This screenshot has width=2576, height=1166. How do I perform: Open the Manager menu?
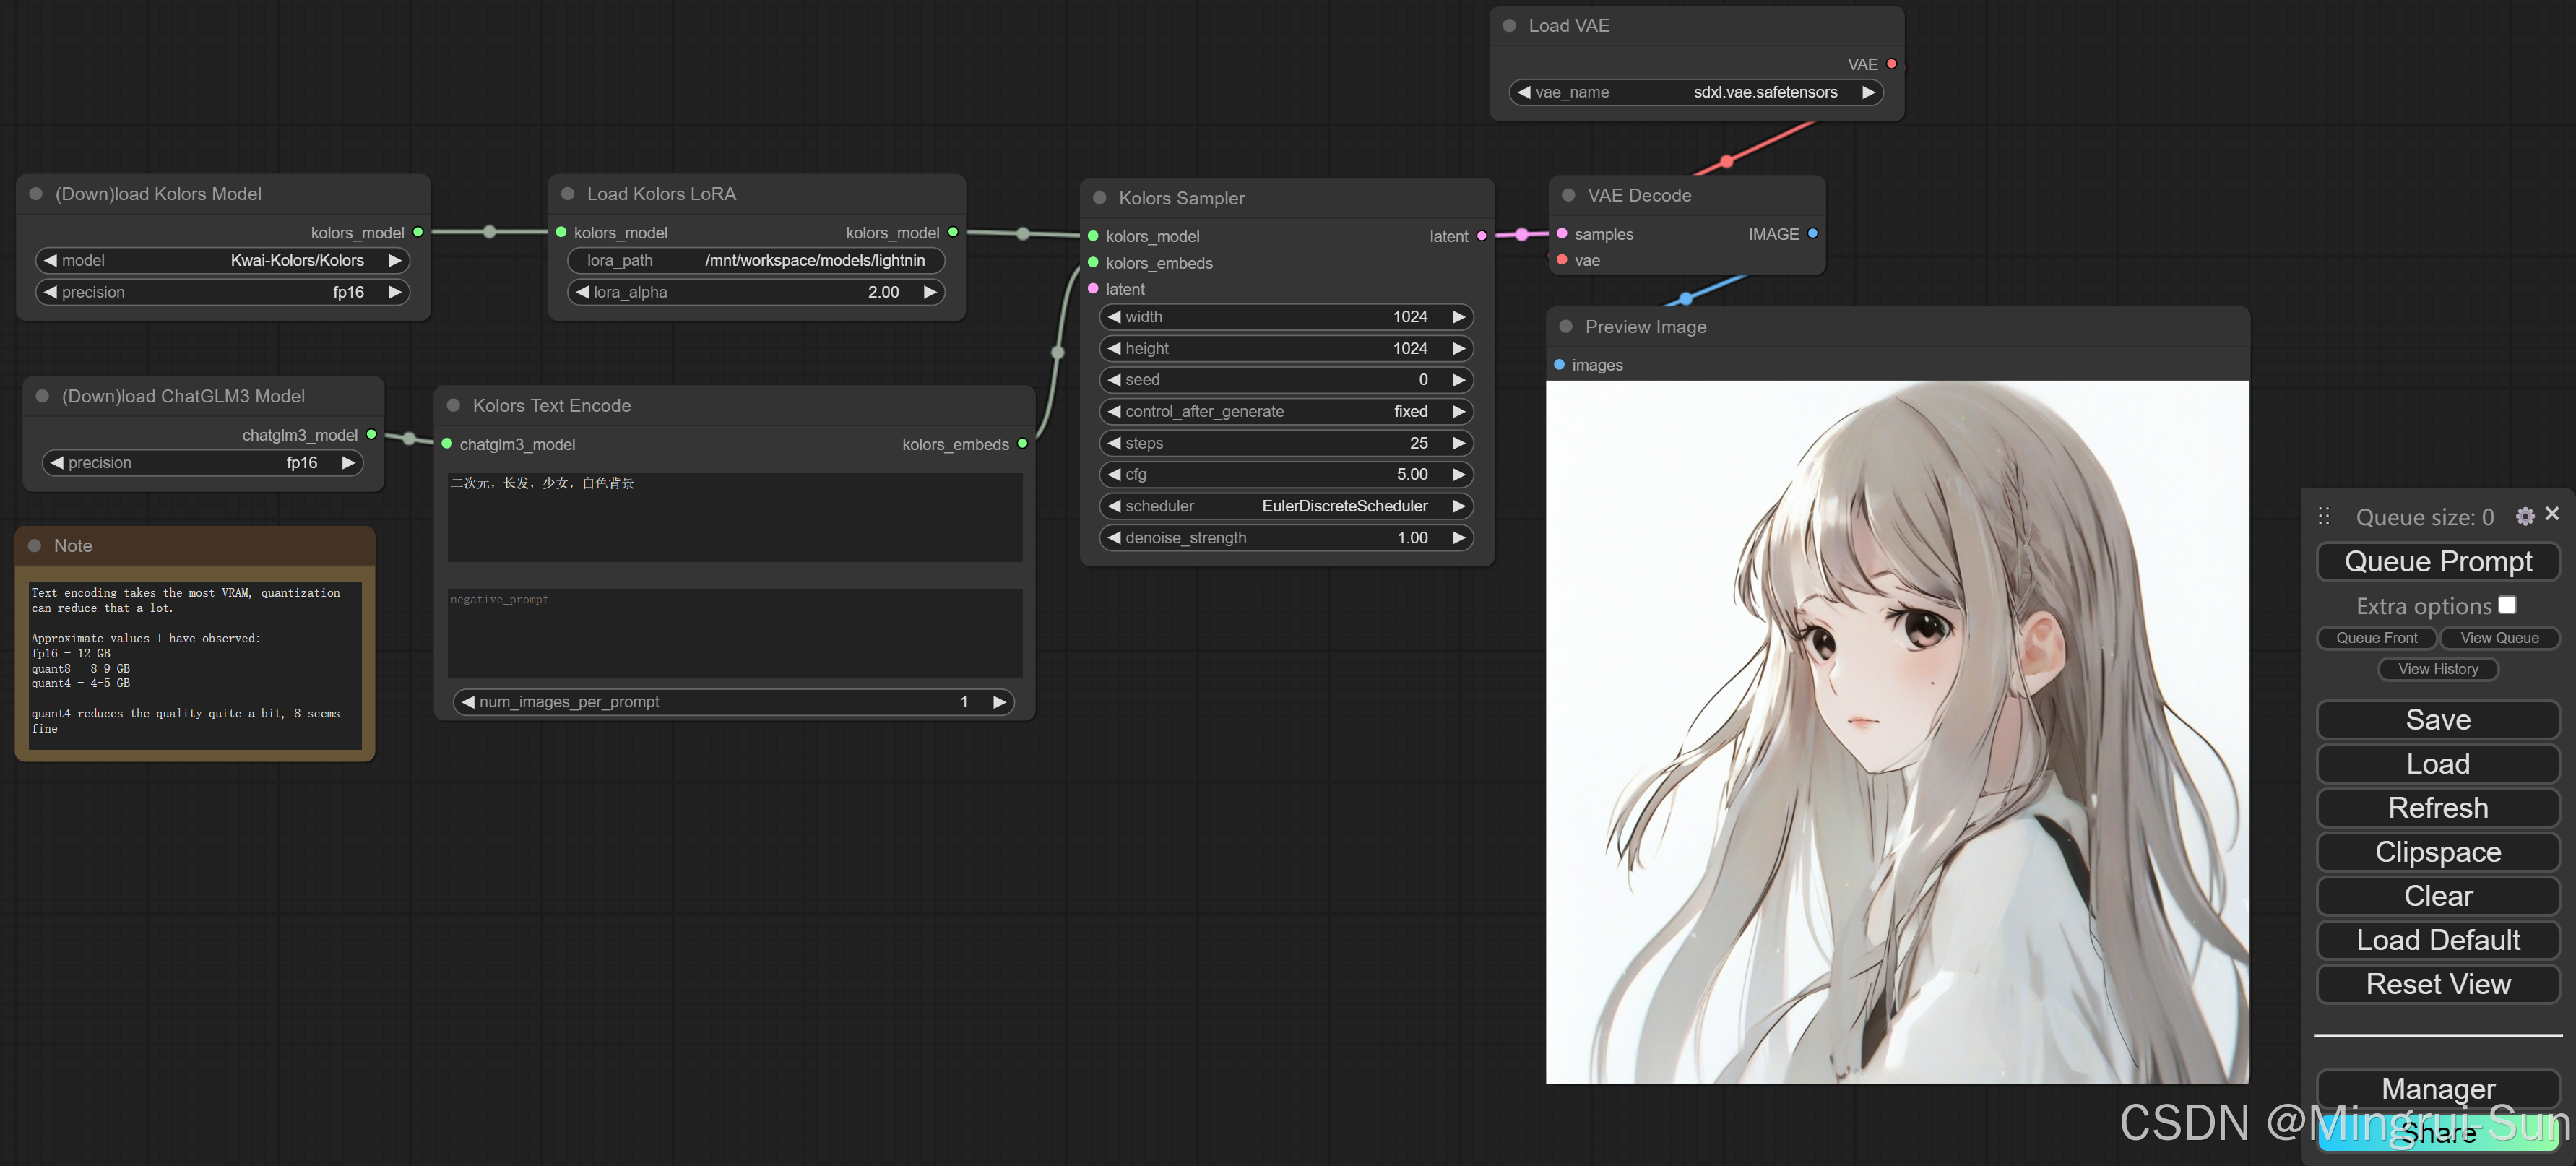tap(2437, 1088)
